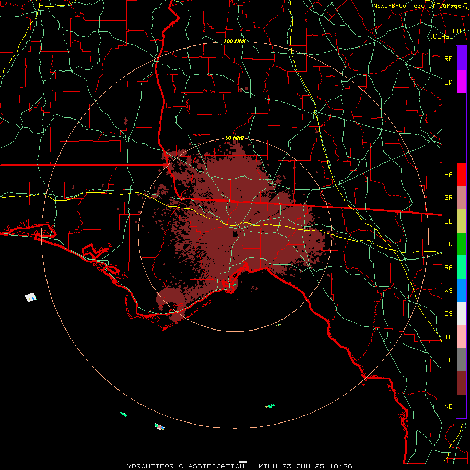Screen dimensions: 470x470
Task: Click the 'GR' legend label text
Action: click(448, 198)
